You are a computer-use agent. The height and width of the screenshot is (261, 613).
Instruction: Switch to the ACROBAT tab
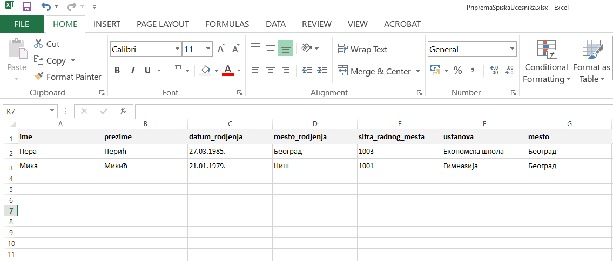(402, 24)
